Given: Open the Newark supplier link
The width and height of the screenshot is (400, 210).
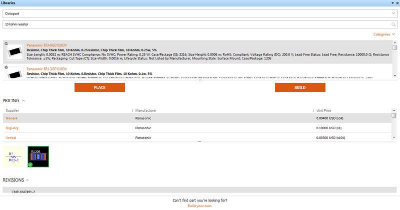Looking at the screenshot, I should (x=11, y=118).
